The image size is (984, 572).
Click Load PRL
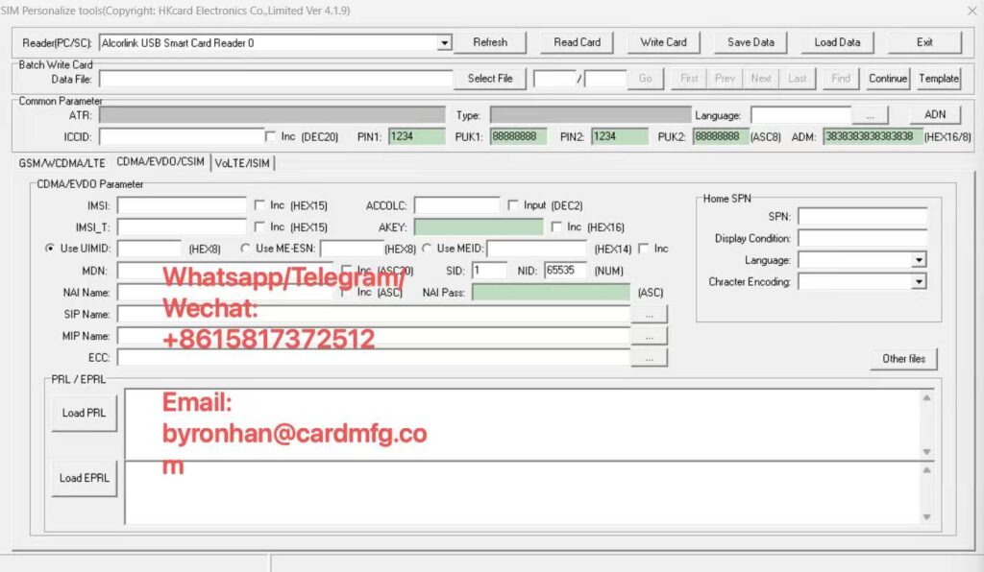(x=85, y=413)
